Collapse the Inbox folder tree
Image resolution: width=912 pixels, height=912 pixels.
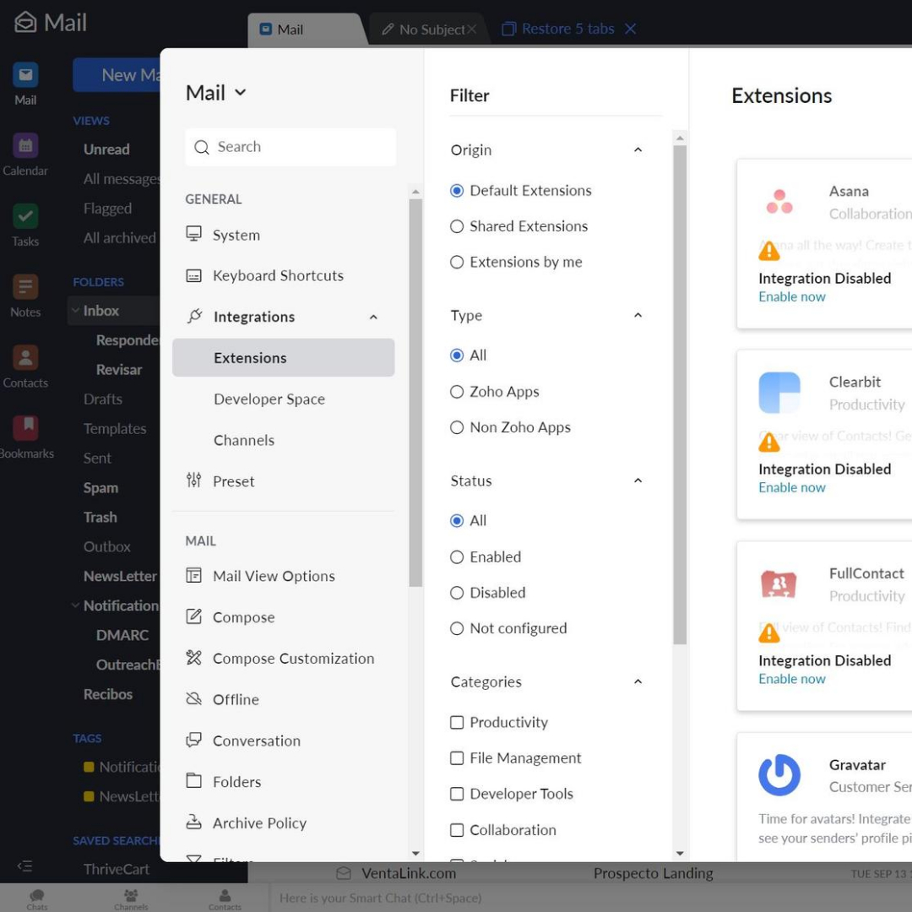pos(76,311)
